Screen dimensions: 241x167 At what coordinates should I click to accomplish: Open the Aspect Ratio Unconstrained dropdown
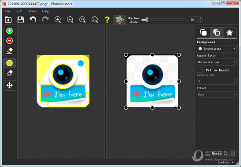click(216, 62)
